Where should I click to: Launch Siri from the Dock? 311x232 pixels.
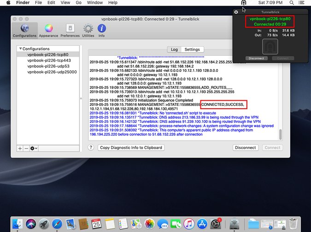31,224
